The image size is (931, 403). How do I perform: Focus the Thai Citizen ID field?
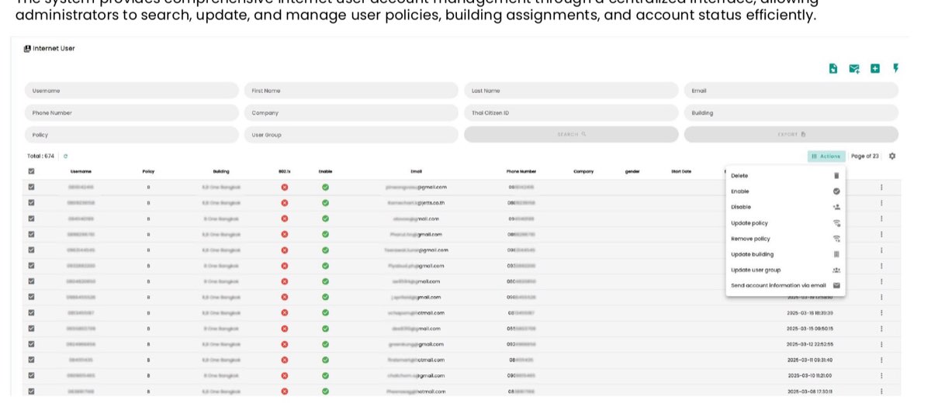coord(572,112)
